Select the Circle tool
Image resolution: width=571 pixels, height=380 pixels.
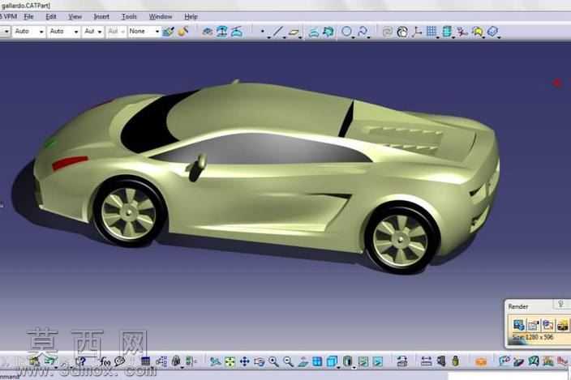pos(346,32)
